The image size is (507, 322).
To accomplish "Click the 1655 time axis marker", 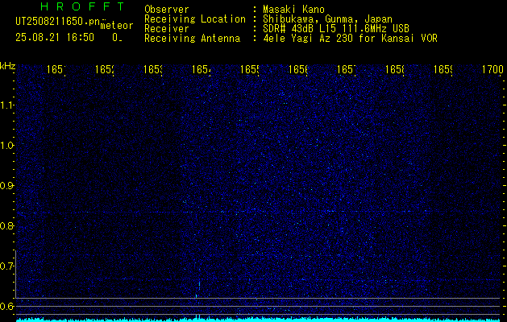I will point(250,69).
